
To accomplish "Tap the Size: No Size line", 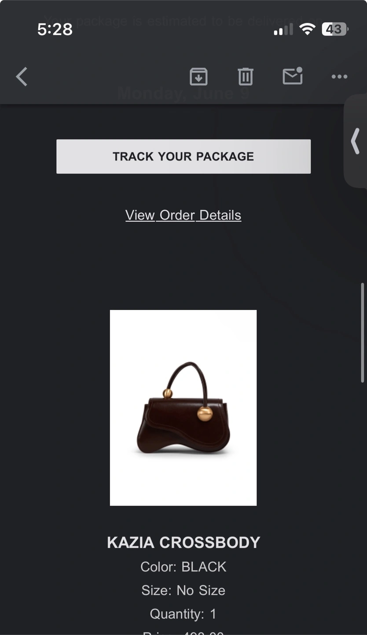I will pos(183,590).
